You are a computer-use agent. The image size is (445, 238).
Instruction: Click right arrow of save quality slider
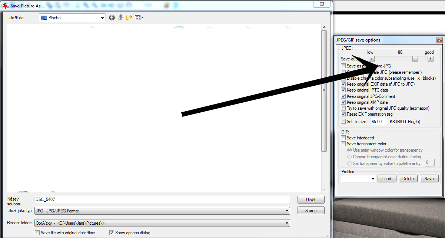point(430,59)
